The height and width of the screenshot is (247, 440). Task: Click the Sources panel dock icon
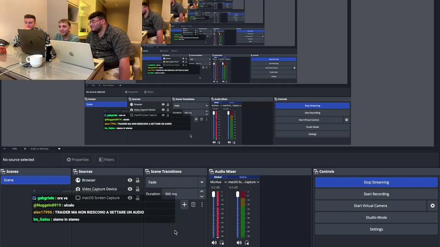75,172
